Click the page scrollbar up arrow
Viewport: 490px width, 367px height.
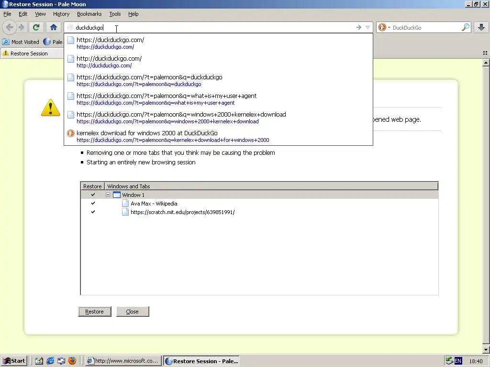pyautogui.click(x=486, y=63)
